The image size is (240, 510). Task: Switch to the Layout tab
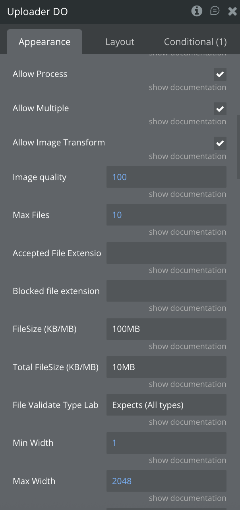point(120,42)
